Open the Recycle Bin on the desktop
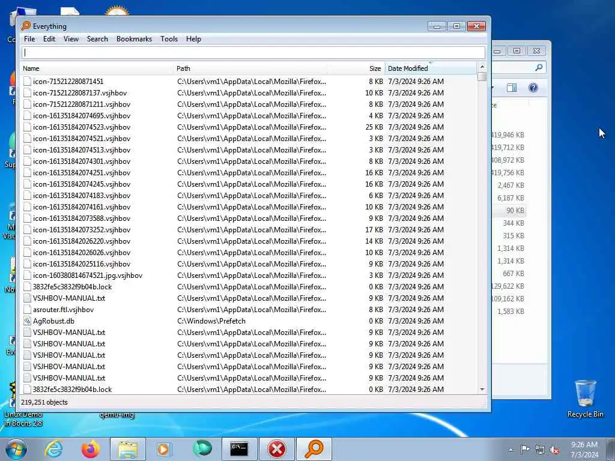Viewport: 615px width, 461px height. click(585, 399)
